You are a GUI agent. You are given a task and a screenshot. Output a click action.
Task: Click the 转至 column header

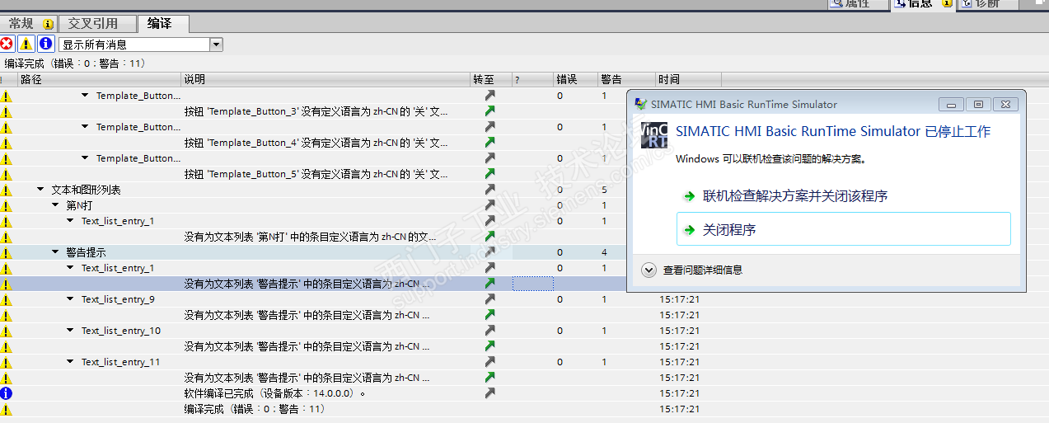click(491, 80)
